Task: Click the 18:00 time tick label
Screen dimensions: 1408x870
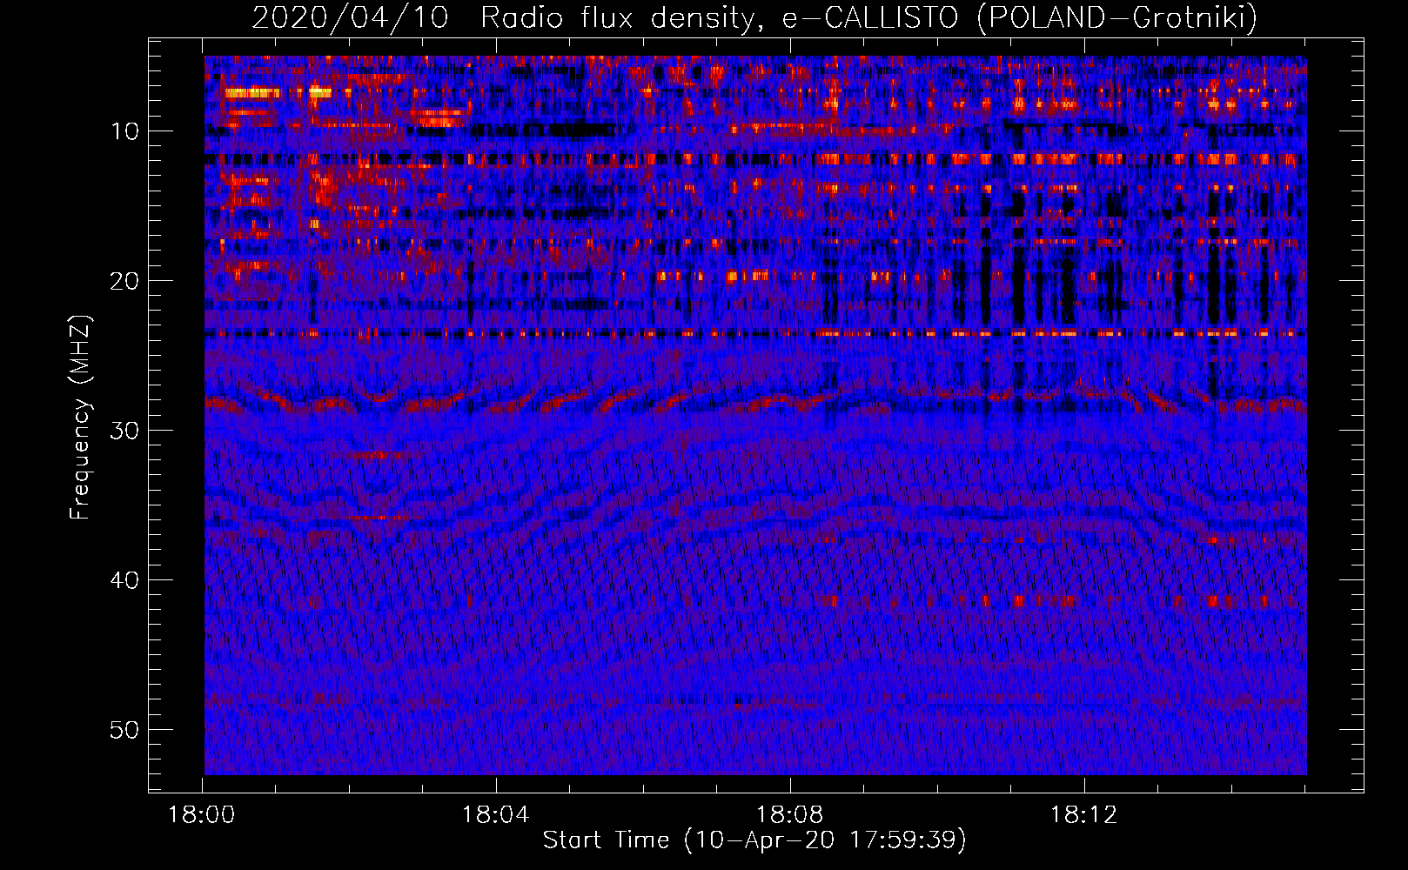Action: pos(202,815)
